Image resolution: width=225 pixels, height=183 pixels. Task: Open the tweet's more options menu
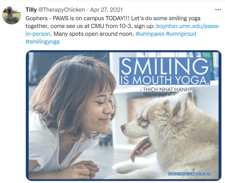pyautogui.click(x=218, y=10)
